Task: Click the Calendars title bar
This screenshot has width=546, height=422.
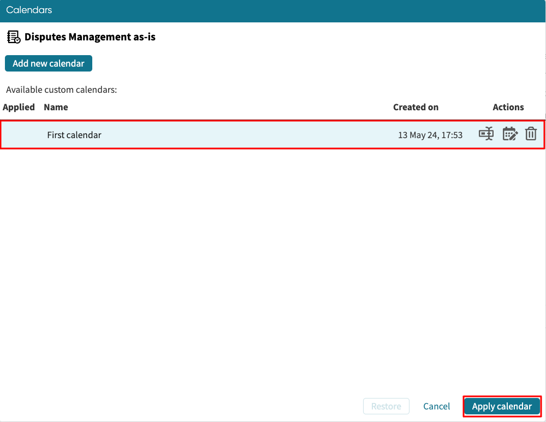Action: (x=29, y=10)
